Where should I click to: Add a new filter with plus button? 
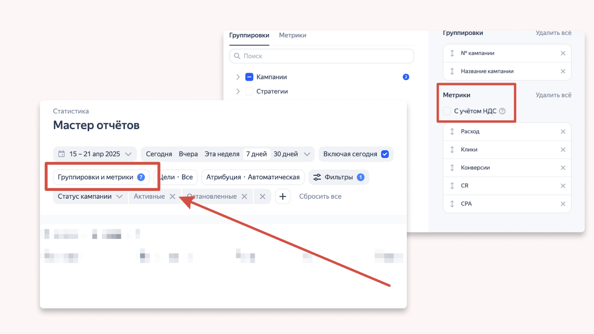click(283, 196)
